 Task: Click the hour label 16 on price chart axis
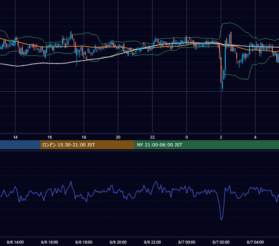[50, 137]
